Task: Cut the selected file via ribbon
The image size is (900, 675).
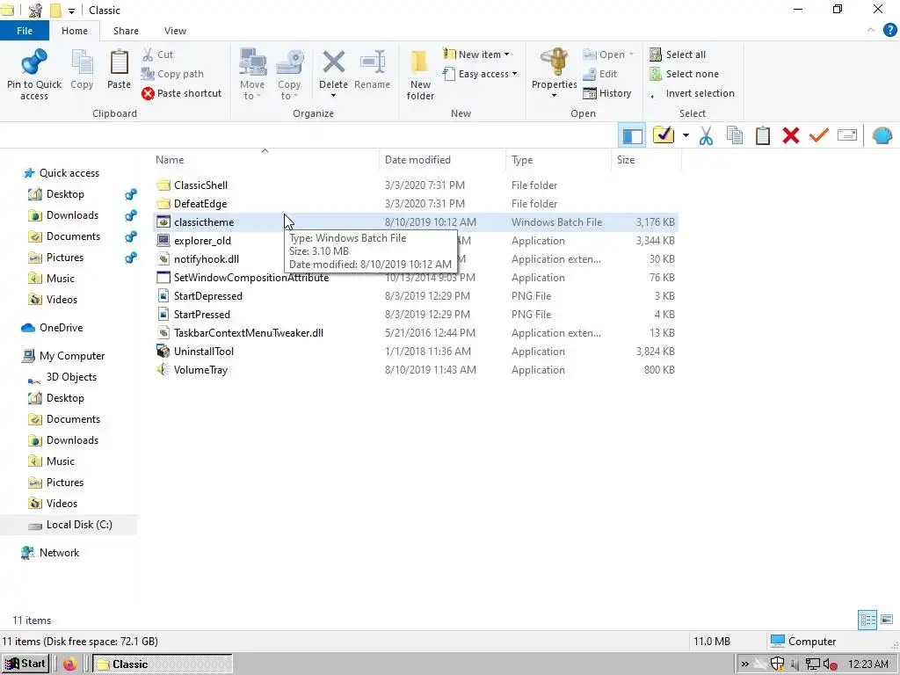Action: [x=158, y=54]
